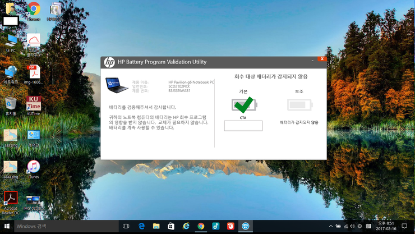This screenshot has width=415, height=234.
Task: Open the 네트워크 desktop icon
Action: (11, 75)
